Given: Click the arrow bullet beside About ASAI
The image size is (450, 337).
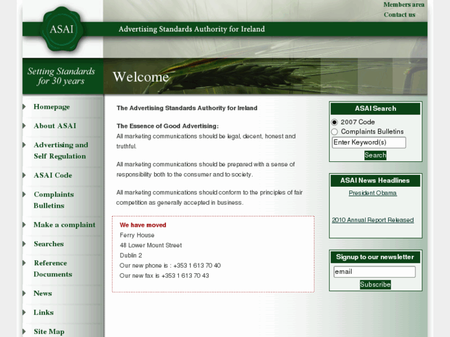Looking at the screenshot, I should (24, 126).
